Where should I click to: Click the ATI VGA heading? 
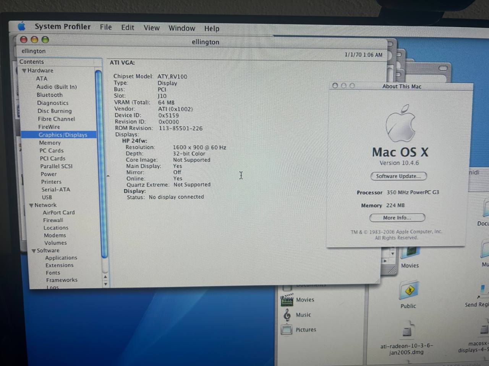tap(122, 63)
